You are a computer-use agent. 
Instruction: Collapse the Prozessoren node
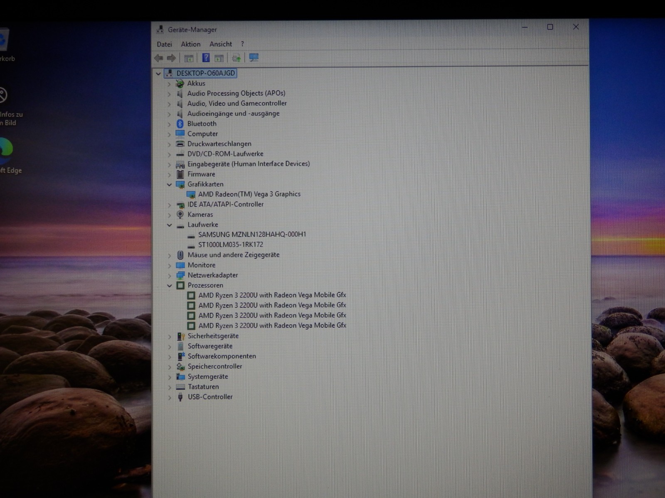[x=169, y=286]
